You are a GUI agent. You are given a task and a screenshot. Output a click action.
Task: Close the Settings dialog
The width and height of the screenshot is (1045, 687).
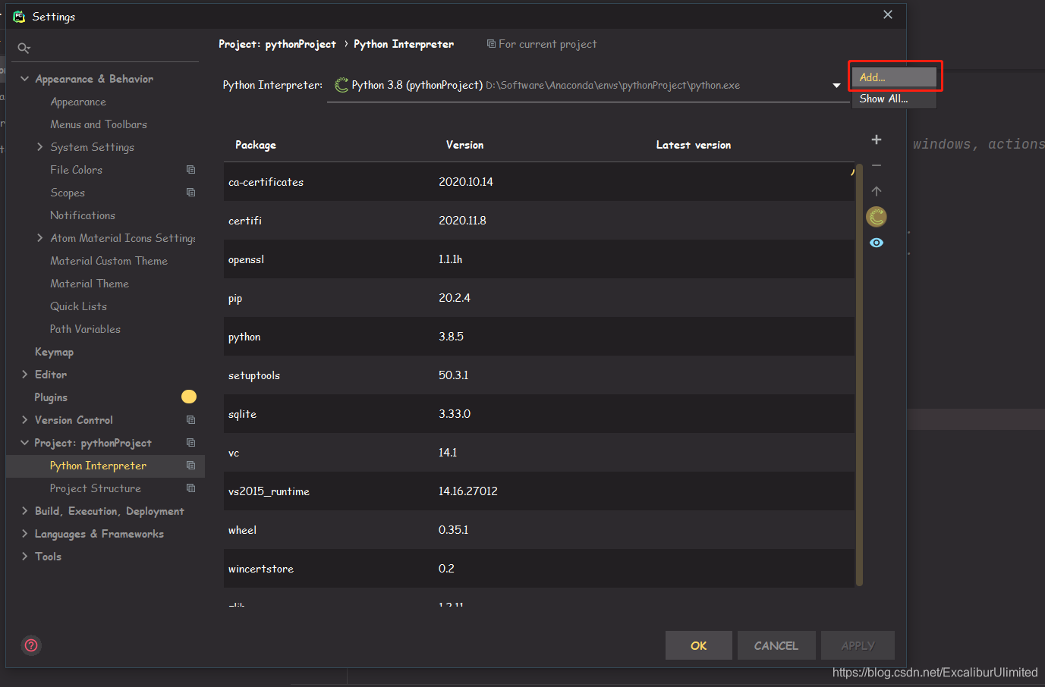[x=888, y=15]
